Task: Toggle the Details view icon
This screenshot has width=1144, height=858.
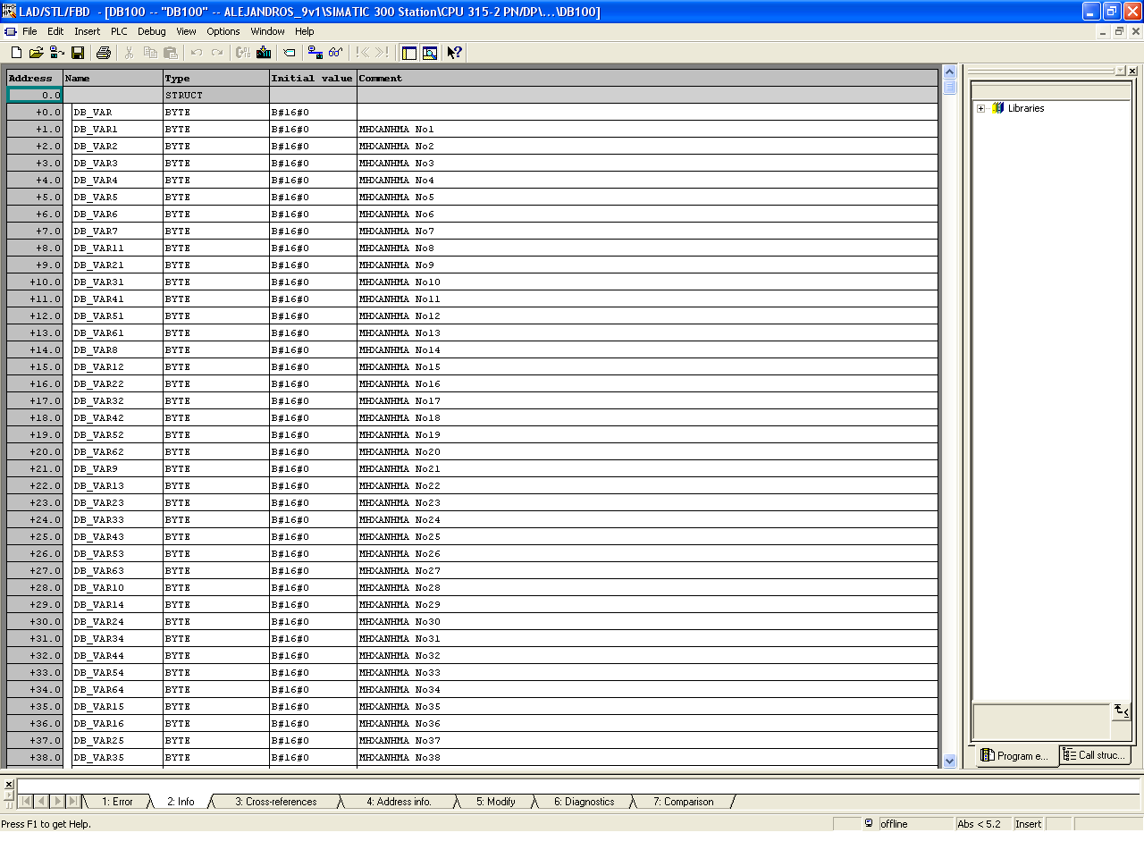Action: 430,53
